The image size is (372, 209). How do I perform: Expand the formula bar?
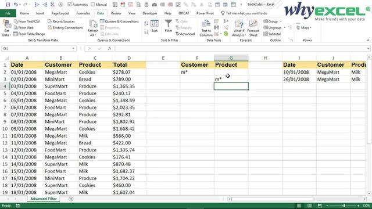point(368,49)
